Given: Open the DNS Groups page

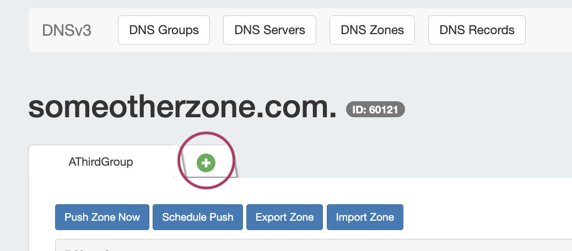Looking at the screenshot, I should [x=164, y=30].
